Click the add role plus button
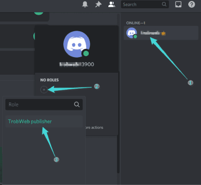This screenshot has width=201, height=185. point(44,89)
